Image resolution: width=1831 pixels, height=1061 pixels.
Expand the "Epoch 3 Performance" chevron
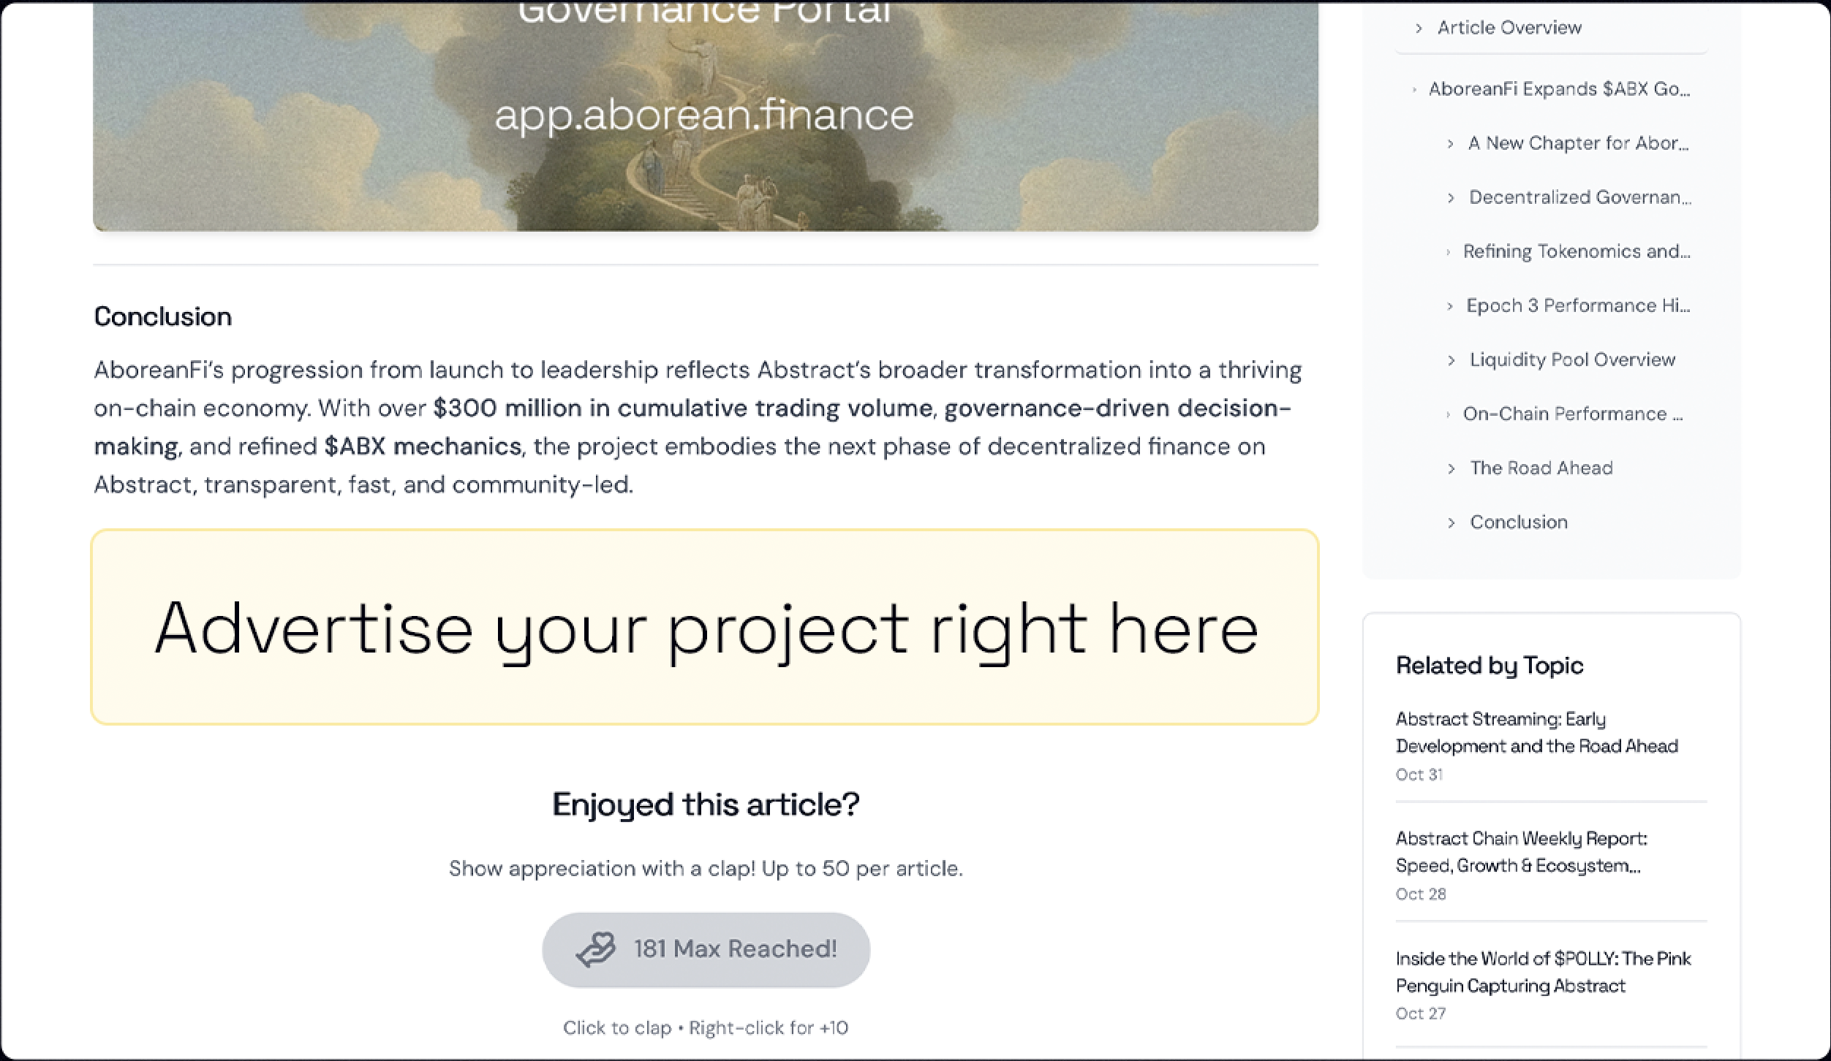1450,305
